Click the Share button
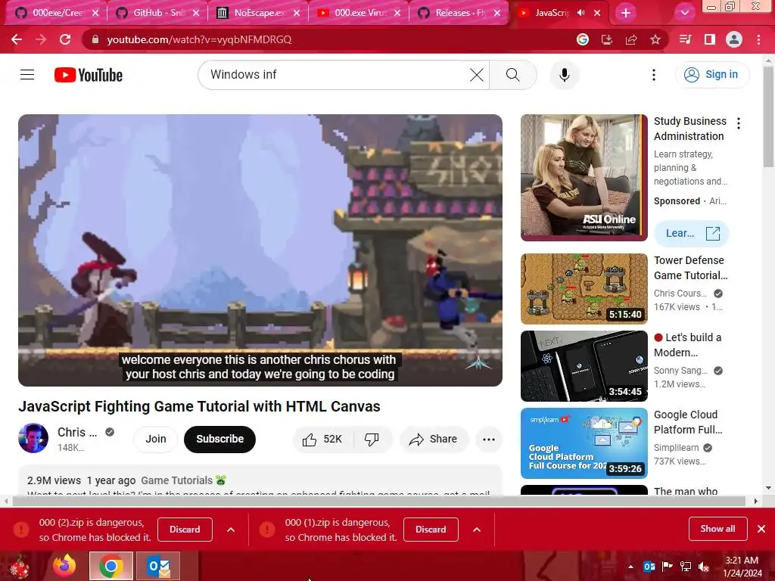The image size is (775, 581). 434,440
